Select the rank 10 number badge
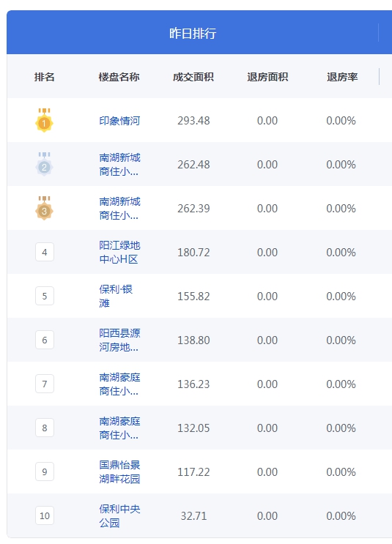392x544 pixels. [x=45, y=515]
